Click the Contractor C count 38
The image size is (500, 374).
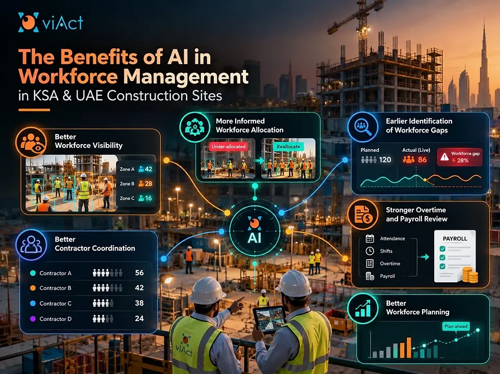[x=139, y=303]
